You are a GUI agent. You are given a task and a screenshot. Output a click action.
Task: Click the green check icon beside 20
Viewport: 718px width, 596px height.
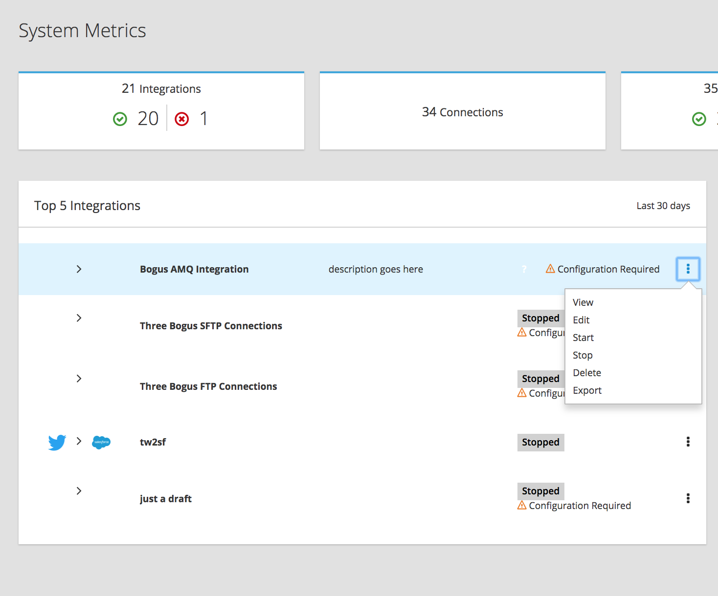point(120,119)
